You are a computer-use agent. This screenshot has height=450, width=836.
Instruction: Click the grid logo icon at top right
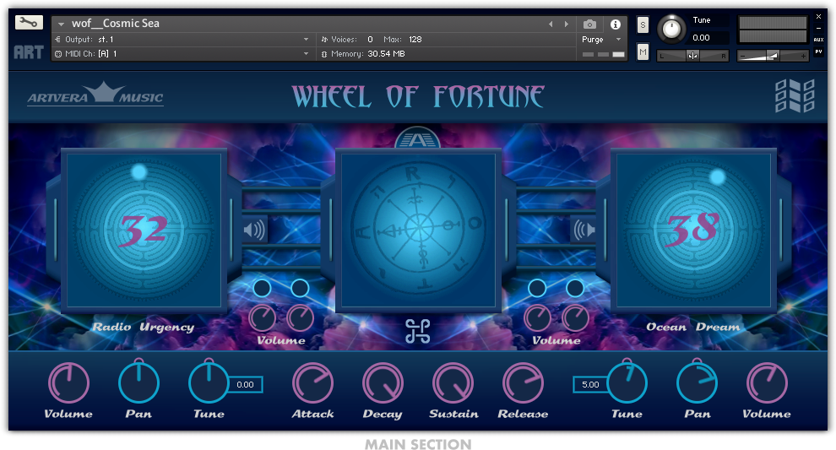pyautogui.click(x=795, y=95)
